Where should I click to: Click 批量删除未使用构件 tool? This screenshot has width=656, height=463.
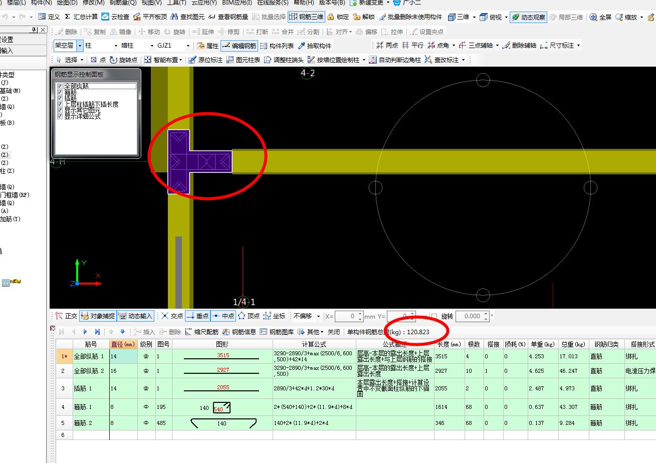pyautogui.click(x=411, y=17)
